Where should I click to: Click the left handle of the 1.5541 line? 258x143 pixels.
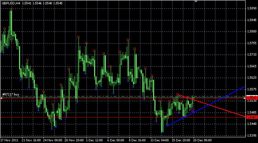pyautogui.click(x=1, y=98)
